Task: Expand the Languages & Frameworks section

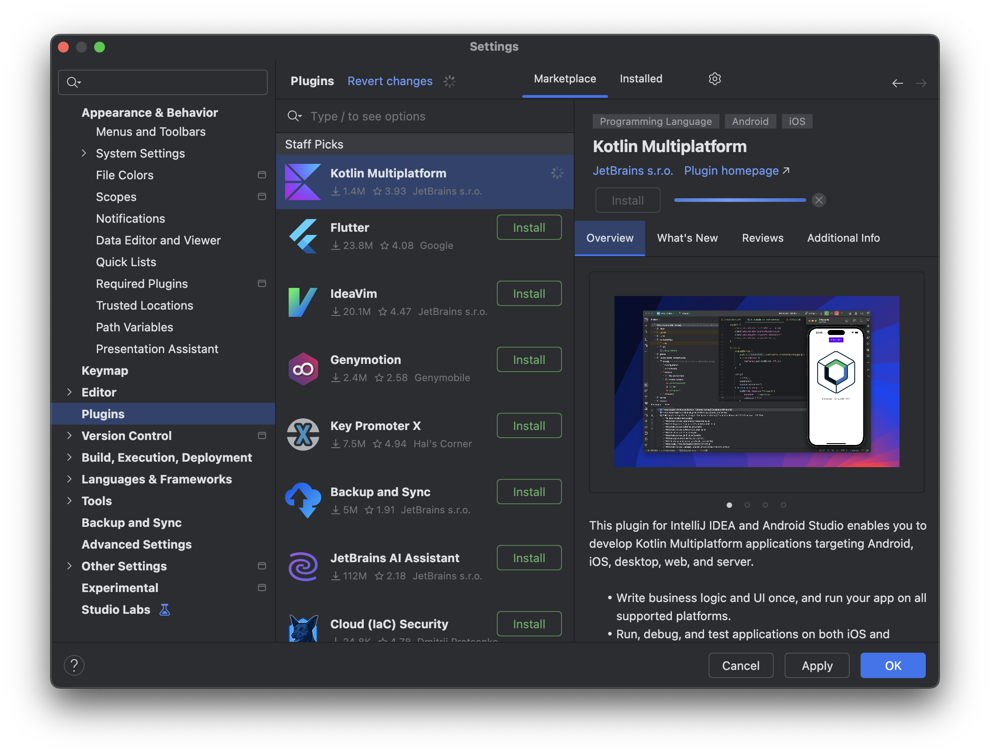Action: click(69, 479)
